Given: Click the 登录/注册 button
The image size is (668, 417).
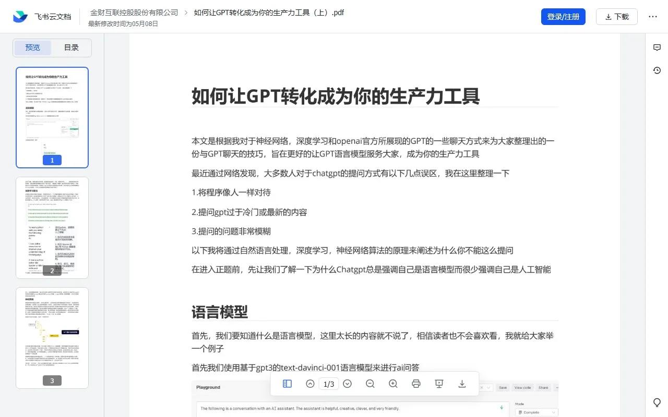Looking at the screenshot, I should [563, 16].
